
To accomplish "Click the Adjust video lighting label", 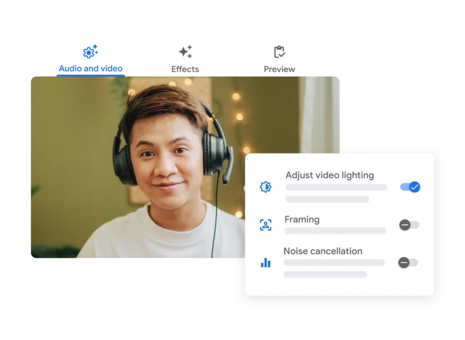I will (330, 175).
